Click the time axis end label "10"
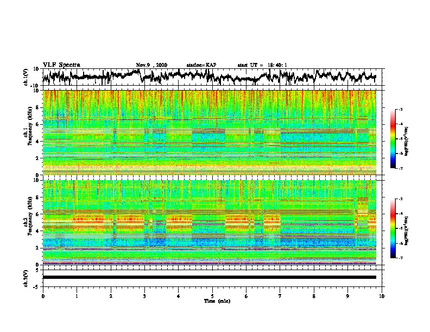This screenshot has width=430, height=332. pyautogui.click(x=382, y=296)
